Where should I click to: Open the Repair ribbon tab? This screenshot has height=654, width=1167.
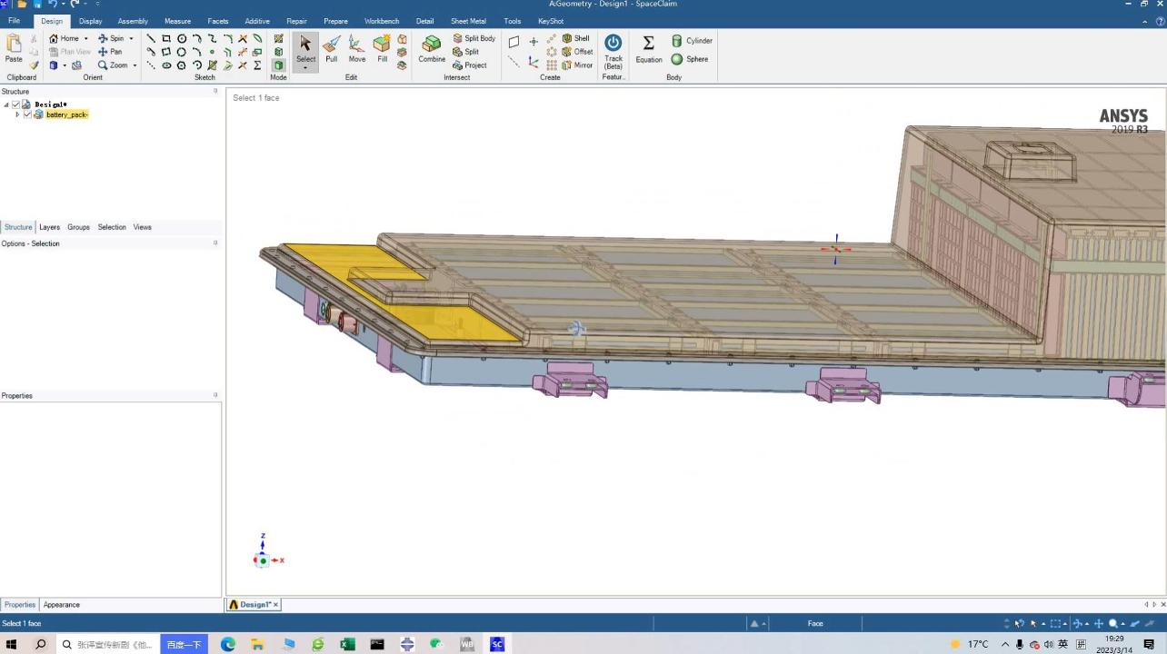click(x=296, y=21)
